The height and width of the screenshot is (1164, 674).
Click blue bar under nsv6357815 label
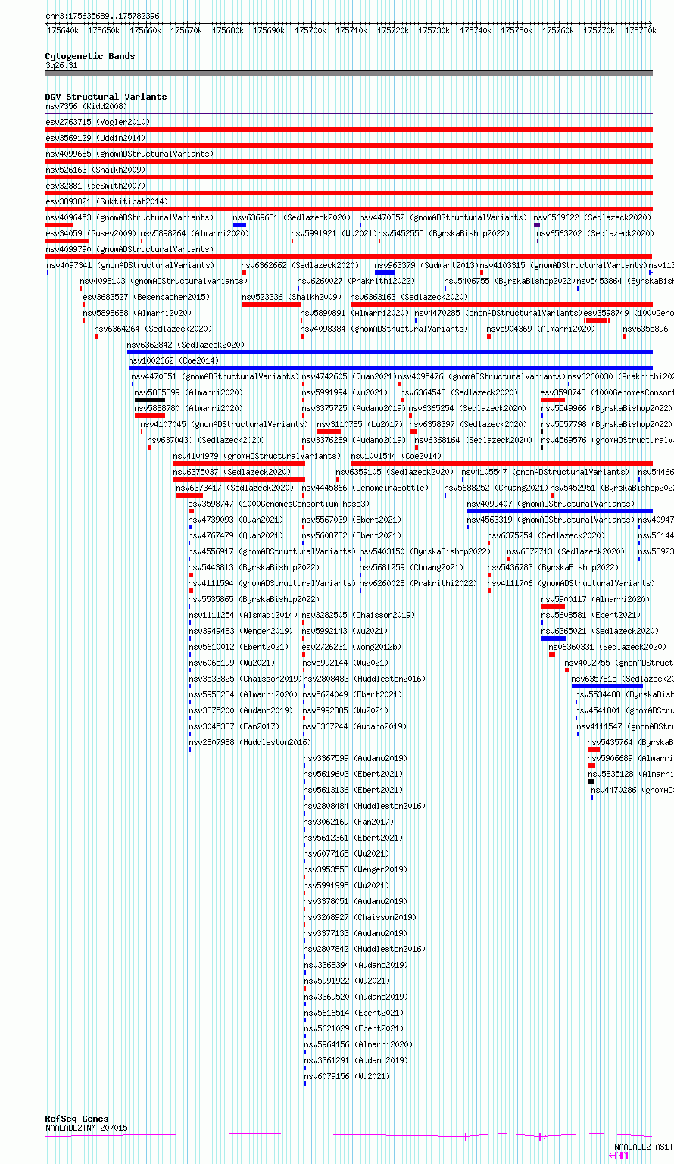607,686
